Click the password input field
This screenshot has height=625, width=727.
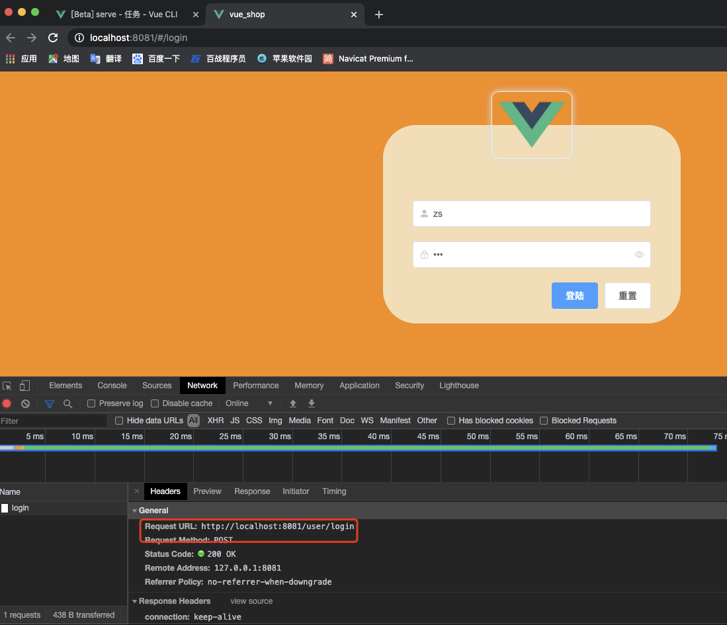point(532,255)
